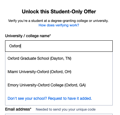Click the "Unlock this Student-Only Offer" heading

59,11
